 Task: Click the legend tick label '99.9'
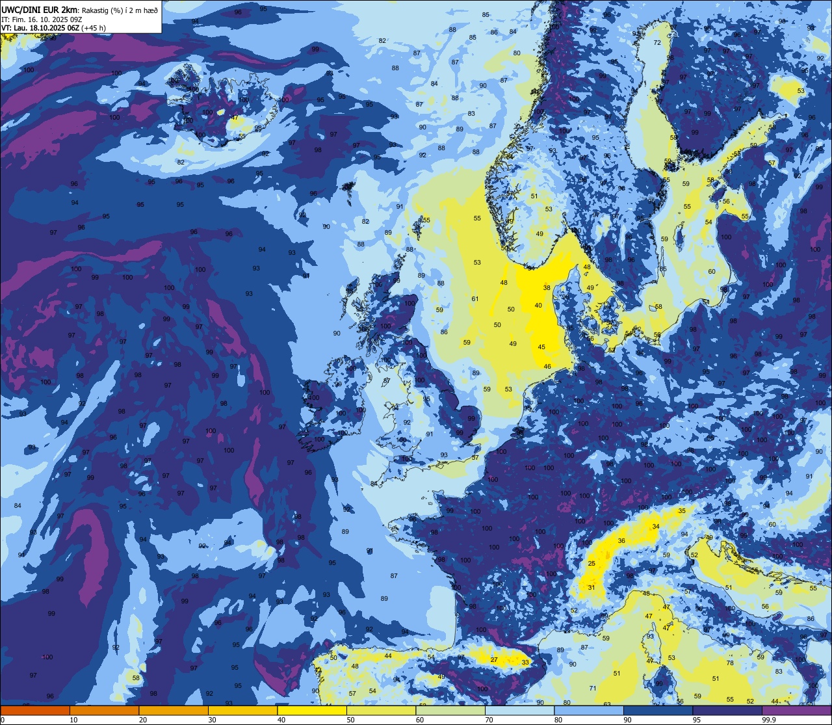coord(769,720)
